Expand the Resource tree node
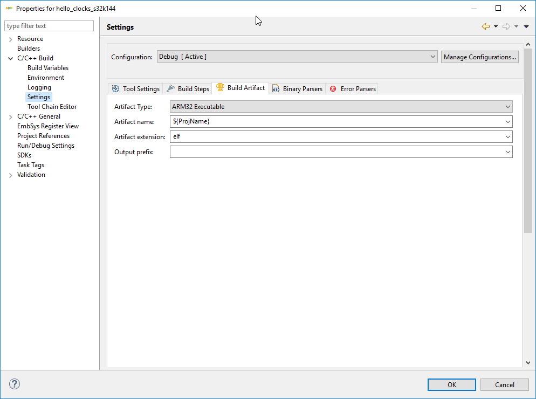This screenshot has width=536, height=399. [11, 39]
